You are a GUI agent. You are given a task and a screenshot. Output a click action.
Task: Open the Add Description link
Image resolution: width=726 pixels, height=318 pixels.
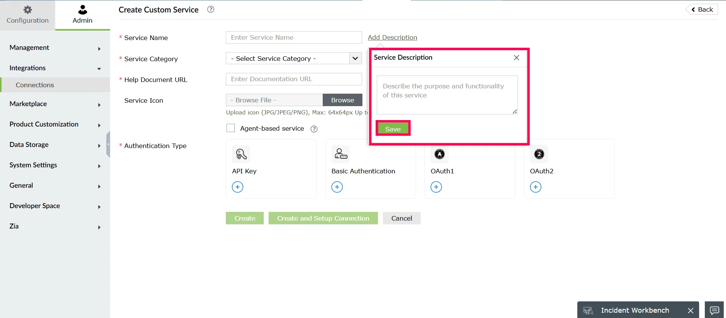392,37
